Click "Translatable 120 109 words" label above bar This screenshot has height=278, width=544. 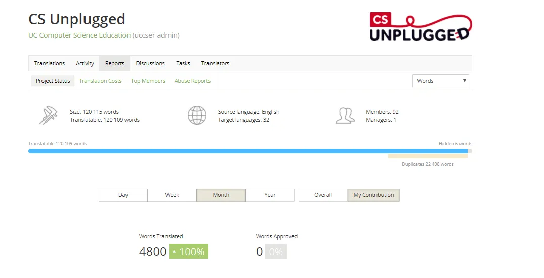[x=58, y=143]
